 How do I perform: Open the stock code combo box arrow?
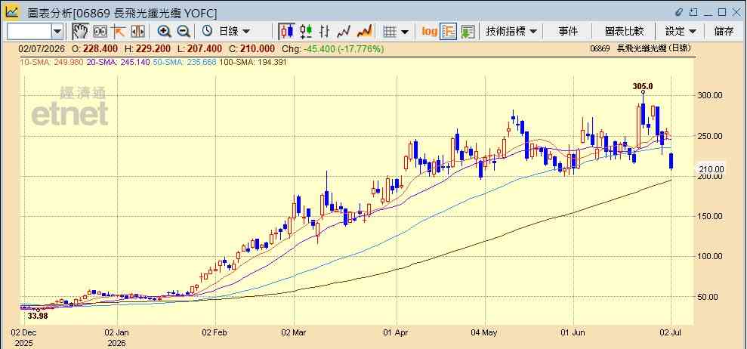(x=57, y=32)
